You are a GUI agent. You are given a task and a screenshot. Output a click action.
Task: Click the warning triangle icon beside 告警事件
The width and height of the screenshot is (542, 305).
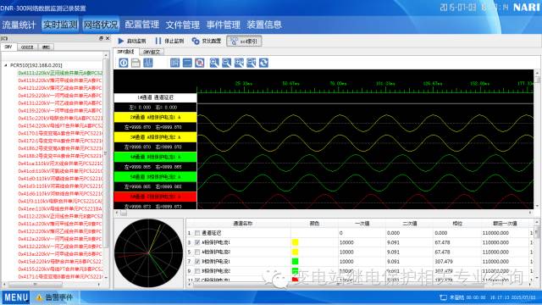[39, 297]
